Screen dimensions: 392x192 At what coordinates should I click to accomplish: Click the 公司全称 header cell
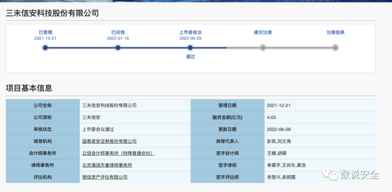coord(43,105)
